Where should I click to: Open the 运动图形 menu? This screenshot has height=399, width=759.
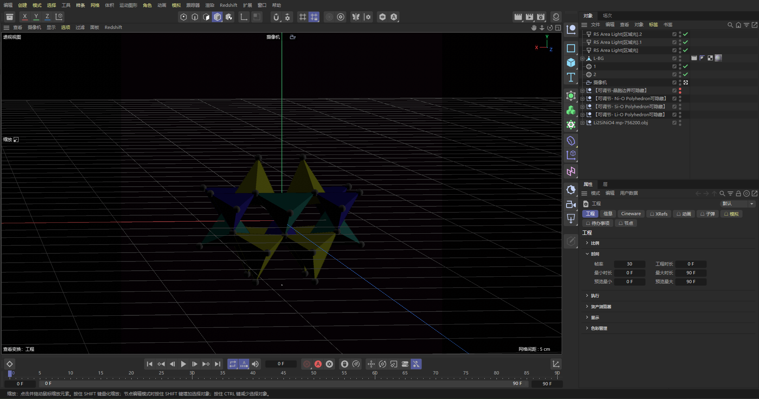tap(128, 5)
